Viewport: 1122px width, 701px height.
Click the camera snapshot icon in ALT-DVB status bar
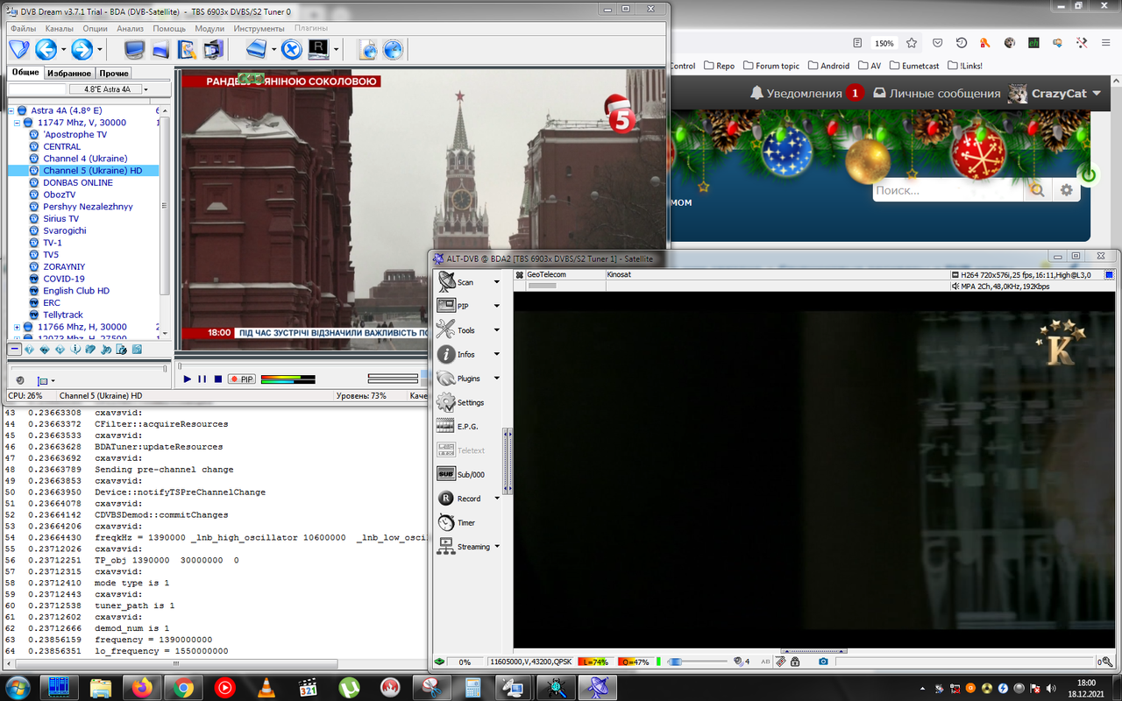coord(823,662)
